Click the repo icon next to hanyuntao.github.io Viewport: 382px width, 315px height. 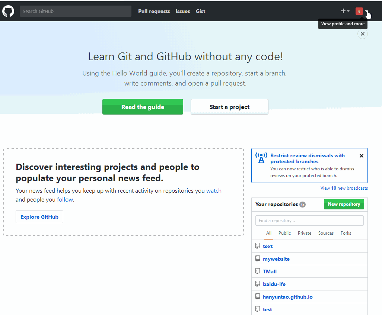coord(258,296)
